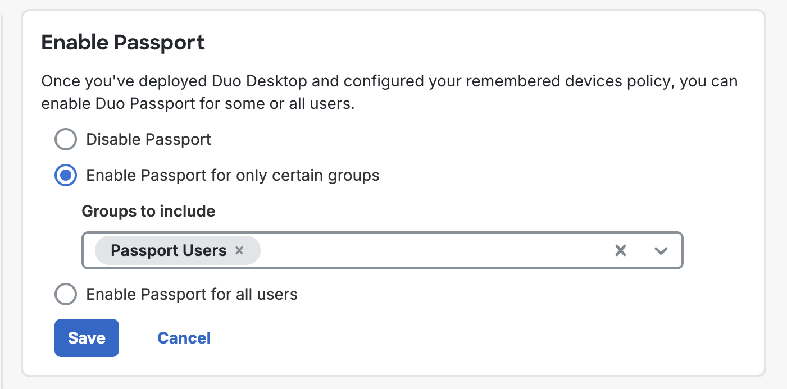Click the X to clear all selected groups

620,250
